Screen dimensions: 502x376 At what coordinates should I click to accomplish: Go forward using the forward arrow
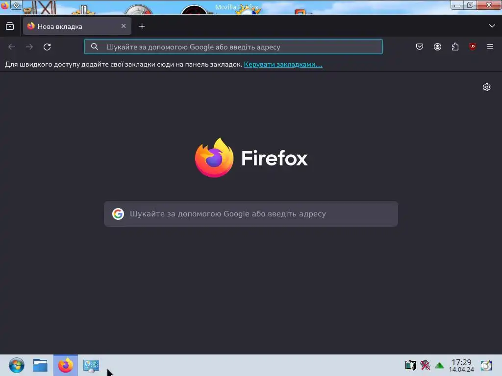pyautogui.click(x=29, y=47)
